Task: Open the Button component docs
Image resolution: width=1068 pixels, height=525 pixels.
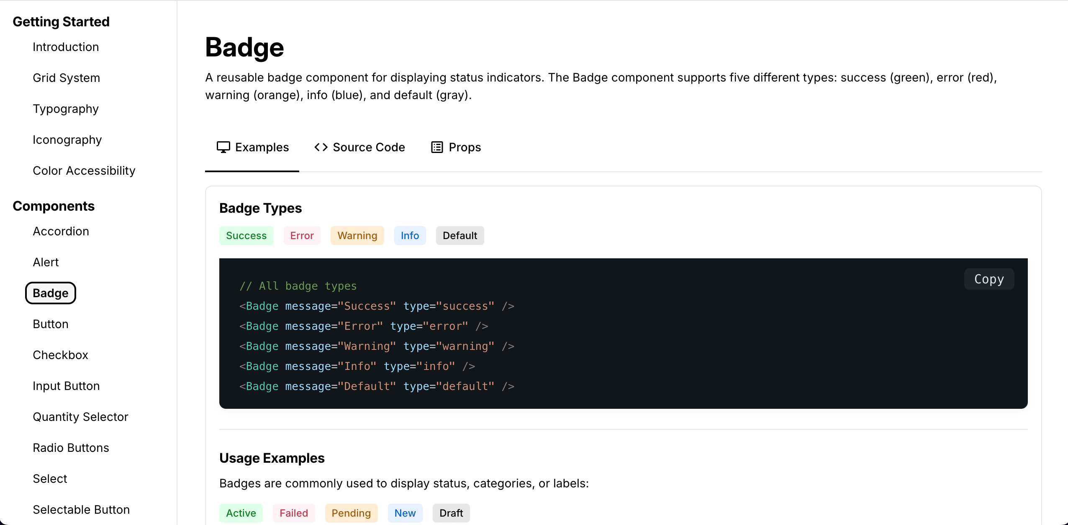Action: point(50,324)
